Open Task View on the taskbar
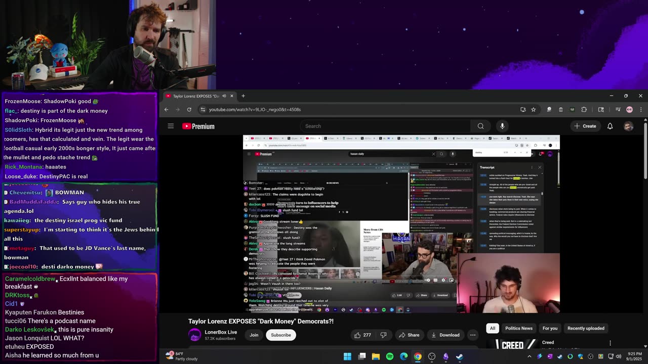The image size is (648, 364). point(362,356)
